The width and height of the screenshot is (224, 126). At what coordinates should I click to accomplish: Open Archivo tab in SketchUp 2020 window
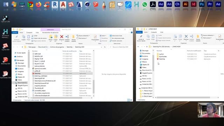(15, 33)
